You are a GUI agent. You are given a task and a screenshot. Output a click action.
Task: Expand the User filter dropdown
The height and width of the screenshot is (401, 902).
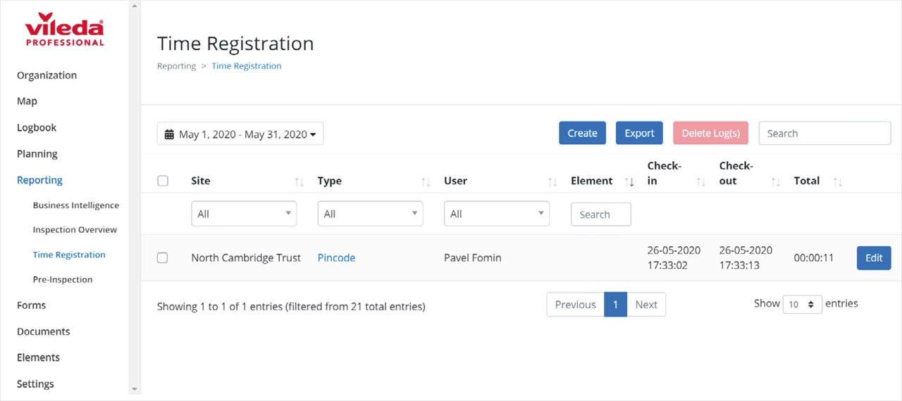[497, 214]
